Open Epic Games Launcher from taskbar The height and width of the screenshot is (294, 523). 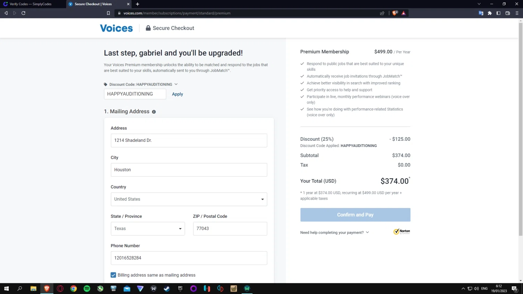[x=180, y=288]
